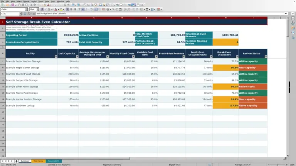The width and height of the screenshot is (296, 166).
Task: Click the Add new sheet plus button
Action: 16,161
